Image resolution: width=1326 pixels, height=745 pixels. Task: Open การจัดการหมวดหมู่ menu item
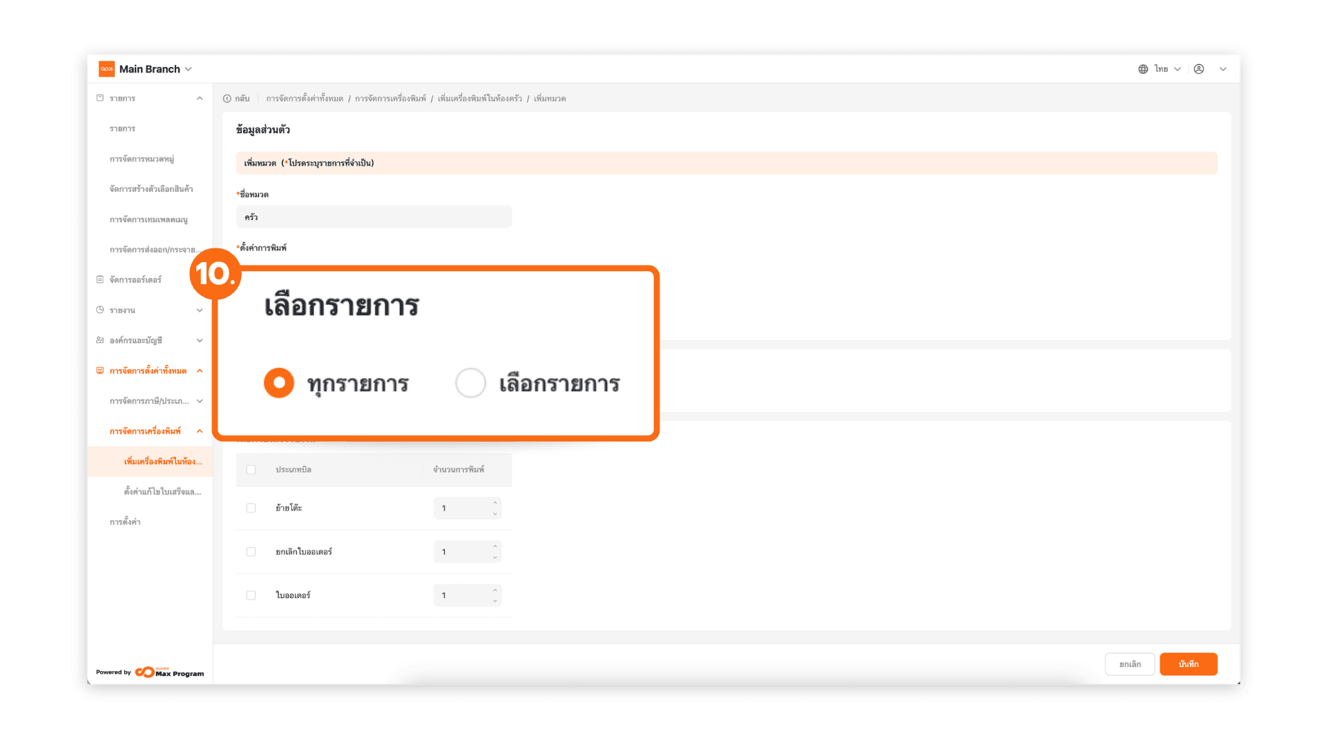pyautogui.click(x=142, y=159)
